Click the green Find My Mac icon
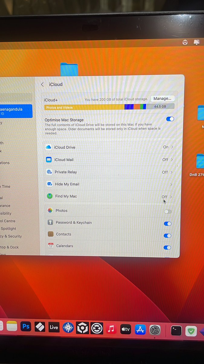 click(50, 196)
